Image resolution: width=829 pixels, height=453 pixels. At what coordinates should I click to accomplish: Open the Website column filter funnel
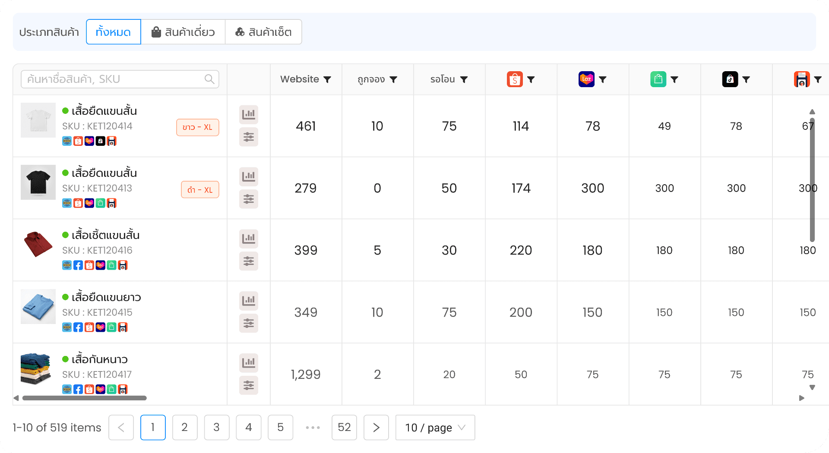(328, 79)
